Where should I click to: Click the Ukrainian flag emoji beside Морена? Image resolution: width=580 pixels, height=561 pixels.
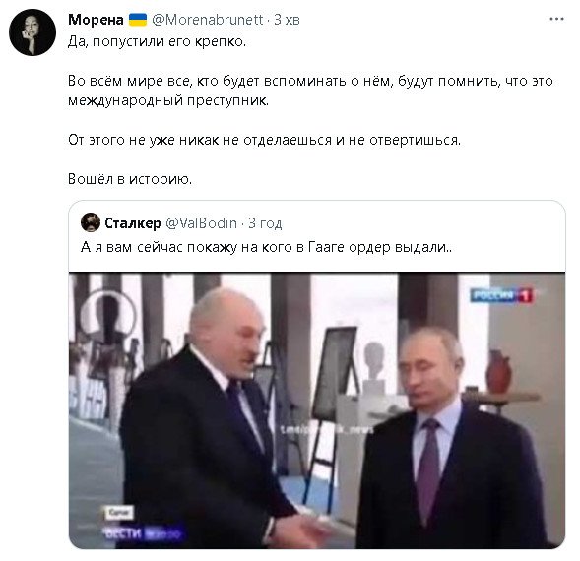coord(138,20)
